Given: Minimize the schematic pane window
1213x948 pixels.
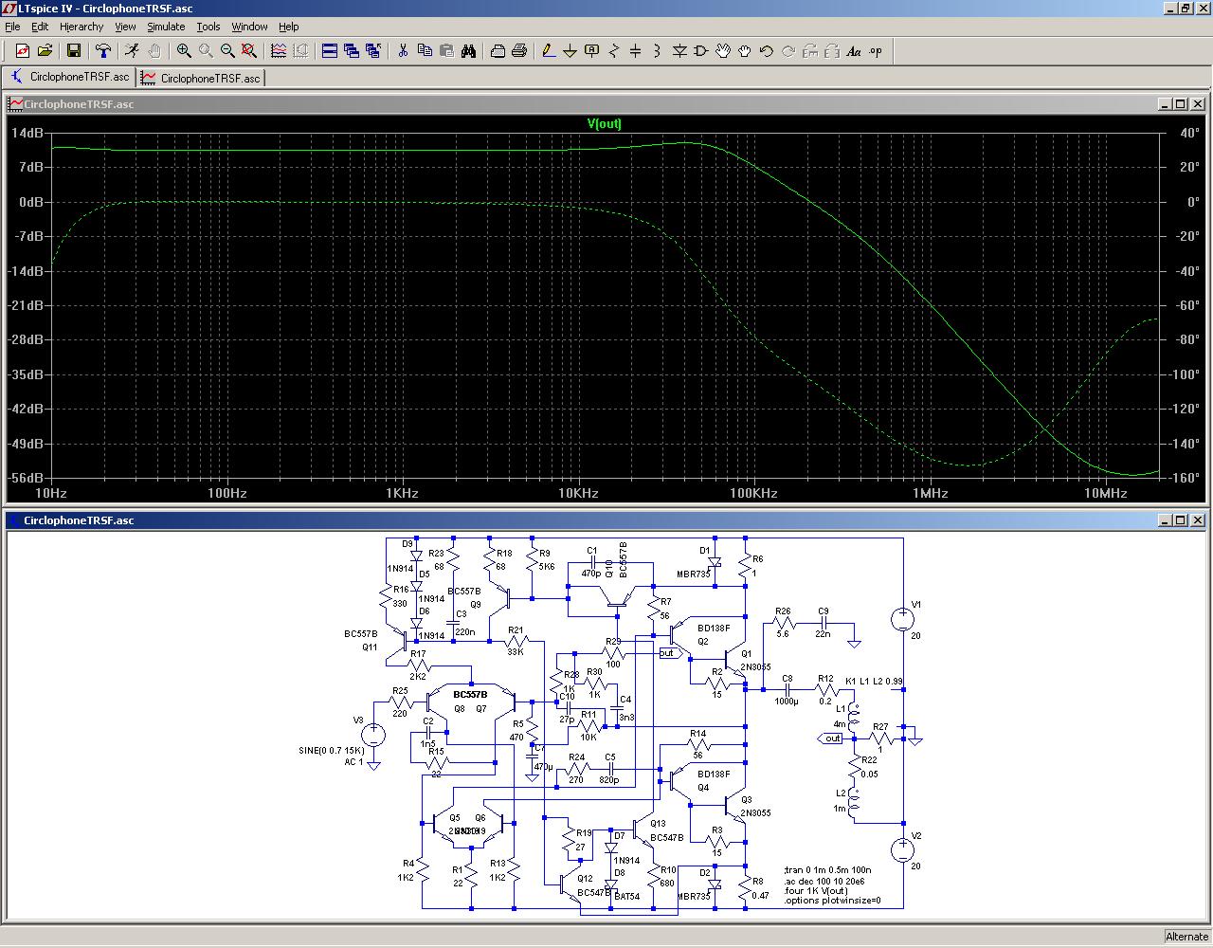Looking at the screenshot, I should click(1164, 520).
